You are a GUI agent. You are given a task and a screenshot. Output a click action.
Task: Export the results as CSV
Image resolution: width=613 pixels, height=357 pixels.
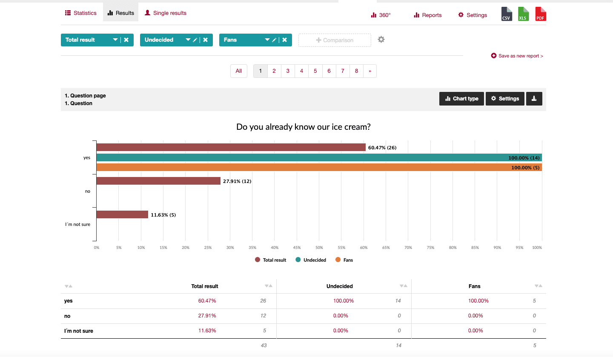click(506, 13)
